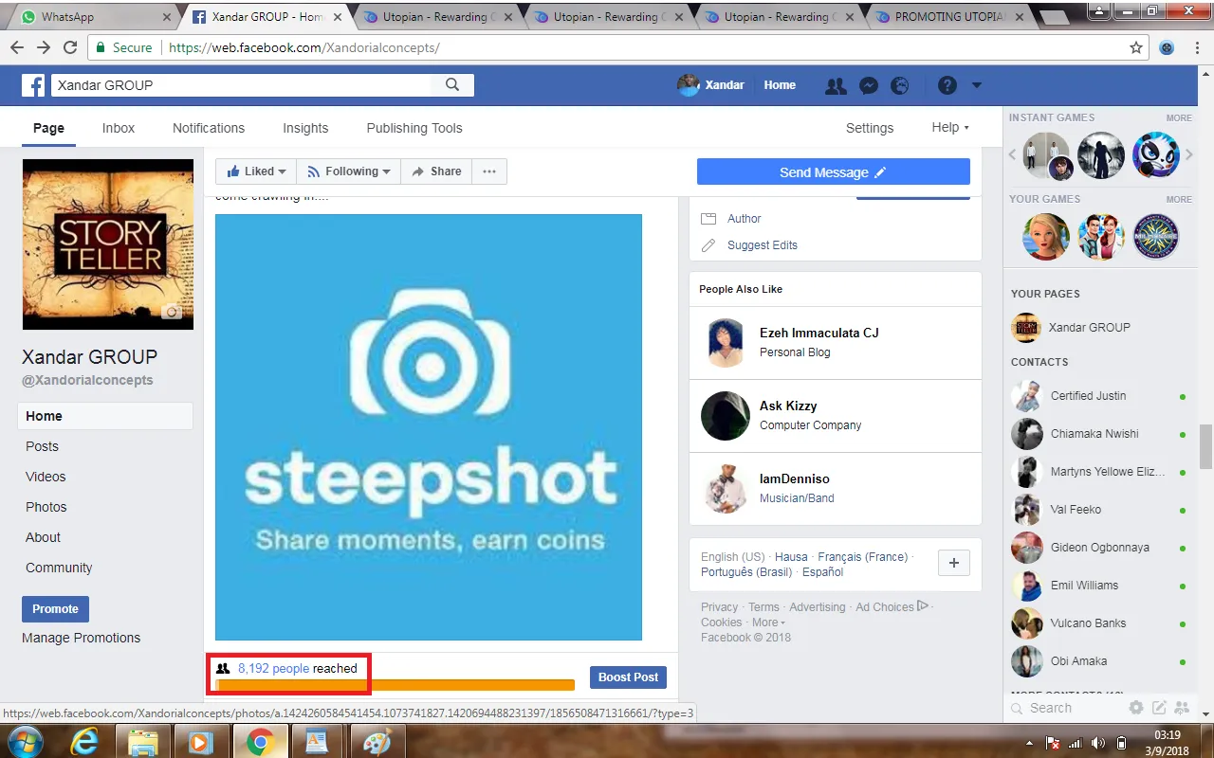The image size is (1214, 758).
Task: Click the Facebook search input field
Action: [x=241, y=85]
